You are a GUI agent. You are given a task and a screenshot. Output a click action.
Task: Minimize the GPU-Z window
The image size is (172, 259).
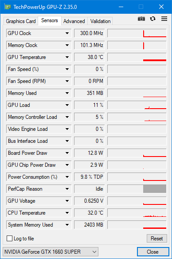[121, 7]
